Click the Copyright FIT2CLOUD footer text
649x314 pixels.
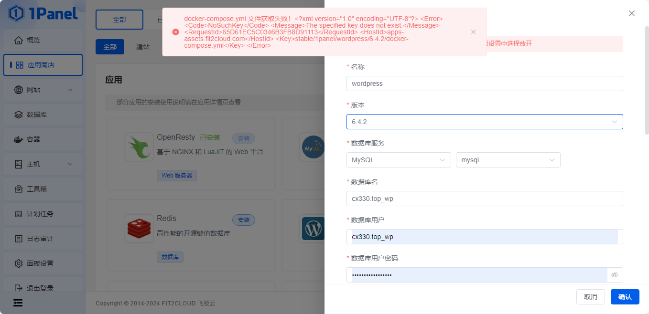156,303
